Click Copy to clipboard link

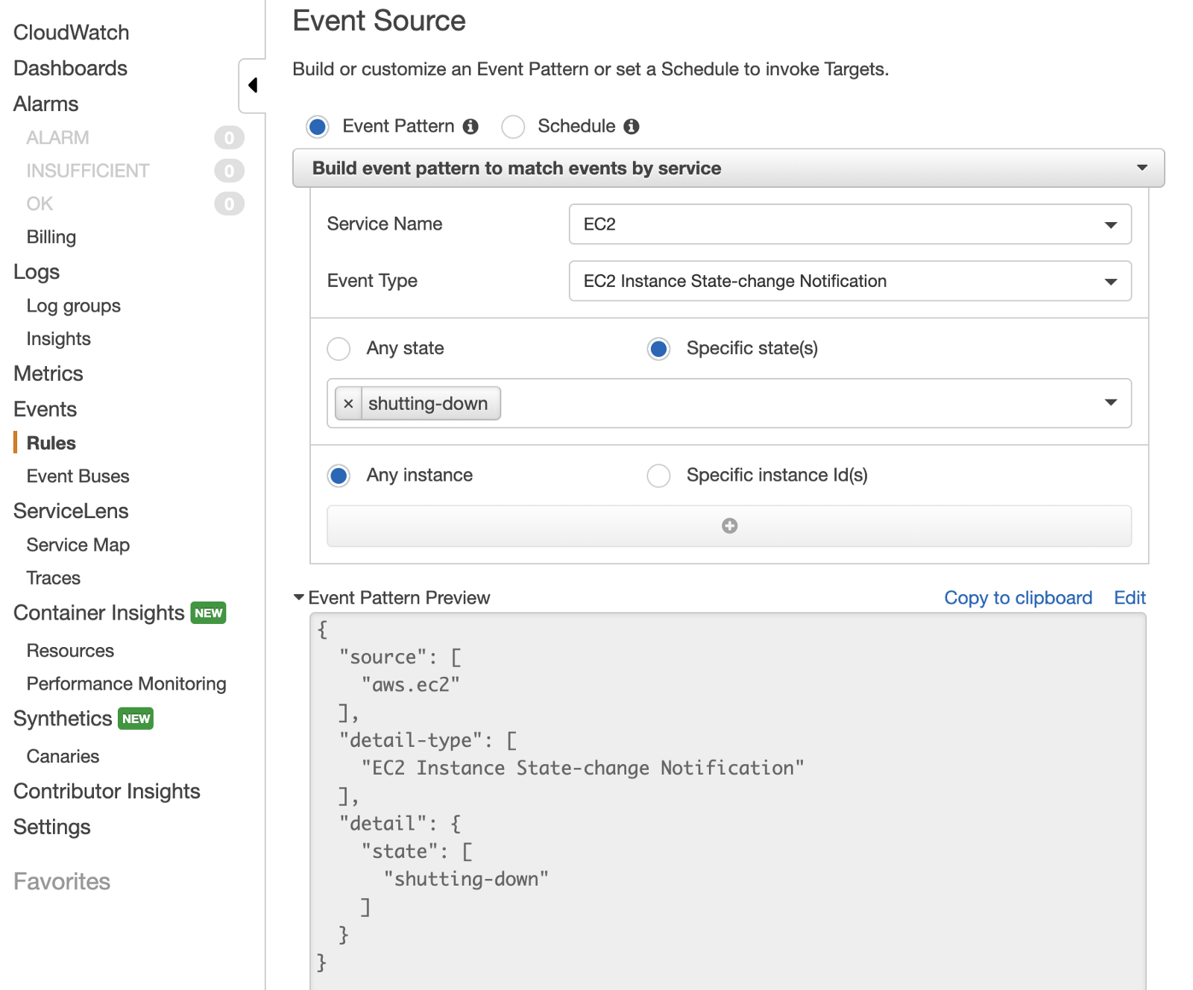coord(1018,598)
